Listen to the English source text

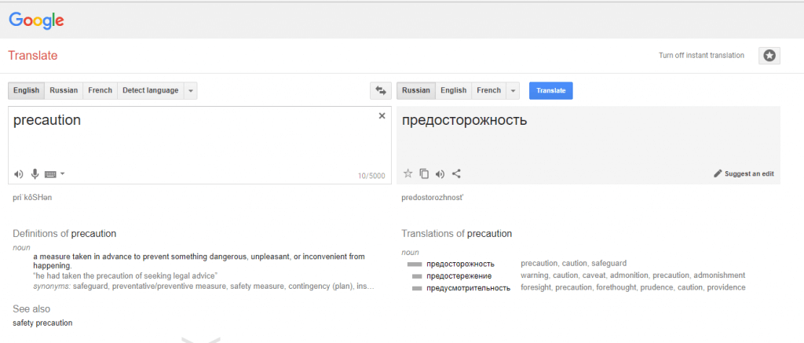pyautogui.click(x=19, y=173)
